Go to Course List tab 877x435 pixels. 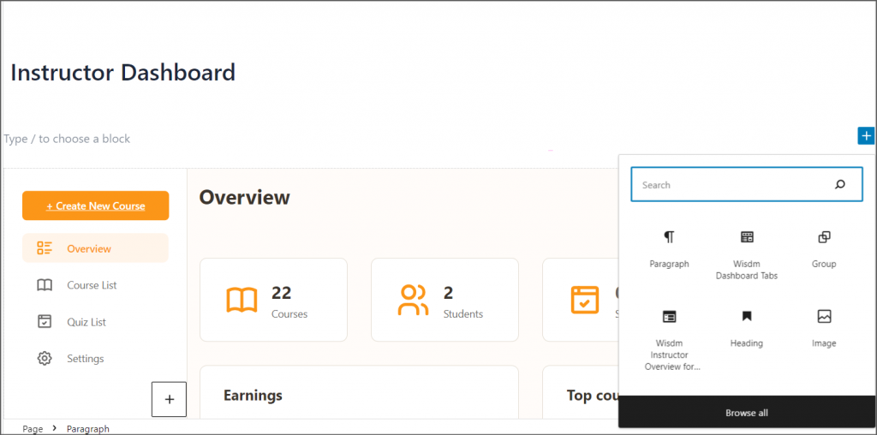[x=92, y=285]
